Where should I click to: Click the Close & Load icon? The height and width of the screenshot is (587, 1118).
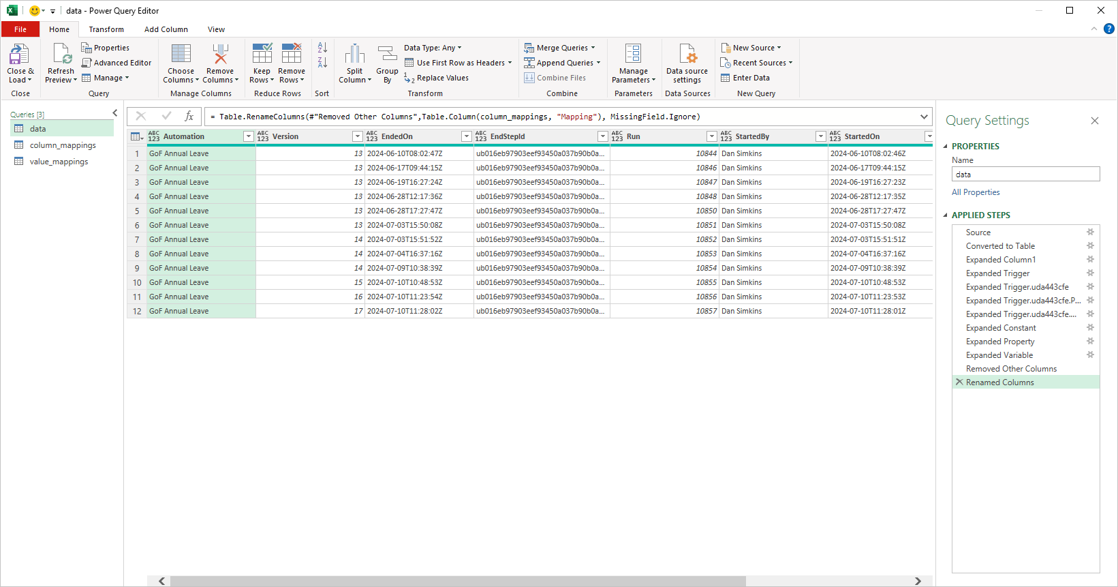tap(19, 55)
